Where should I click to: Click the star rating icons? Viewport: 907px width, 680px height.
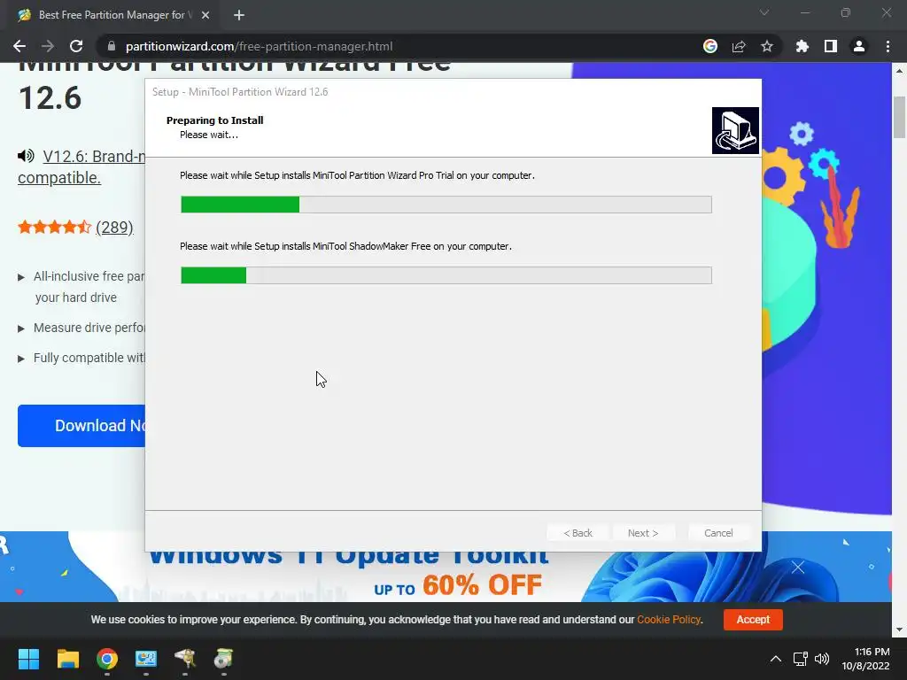pyautogui.click(x=54, y=227)
